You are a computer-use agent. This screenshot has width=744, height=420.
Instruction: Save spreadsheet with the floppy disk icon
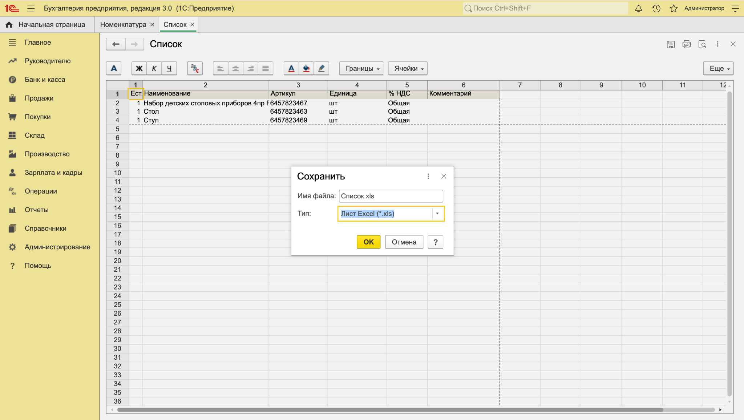pyautogui.click(x=671, y=44)
